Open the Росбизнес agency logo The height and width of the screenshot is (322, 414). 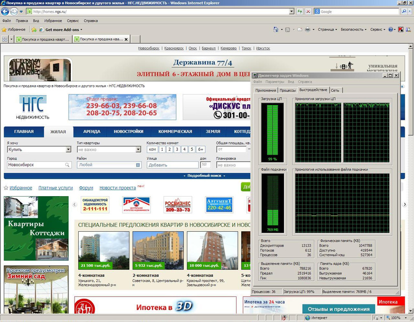(178, 205)
